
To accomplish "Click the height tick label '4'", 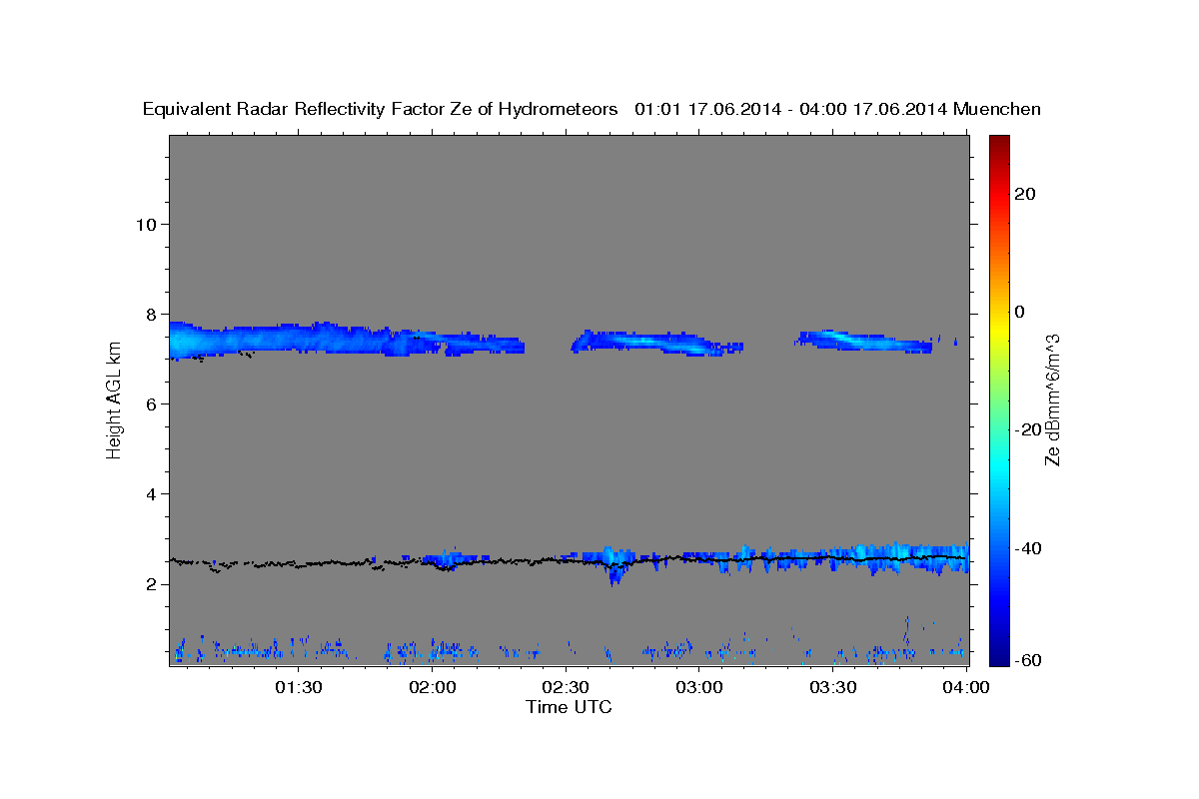I will click(151, 494).
